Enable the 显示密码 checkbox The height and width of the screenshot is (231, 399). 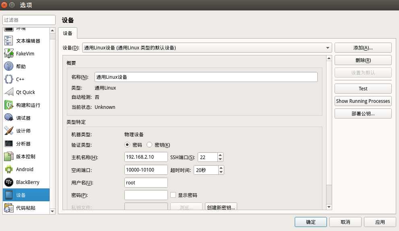point(173,195)
